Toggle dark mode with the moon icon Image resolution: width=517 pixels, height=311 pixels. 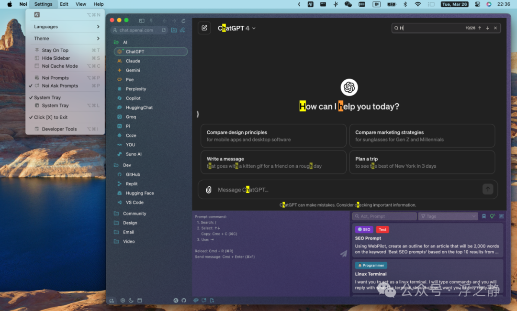[131, 300]
